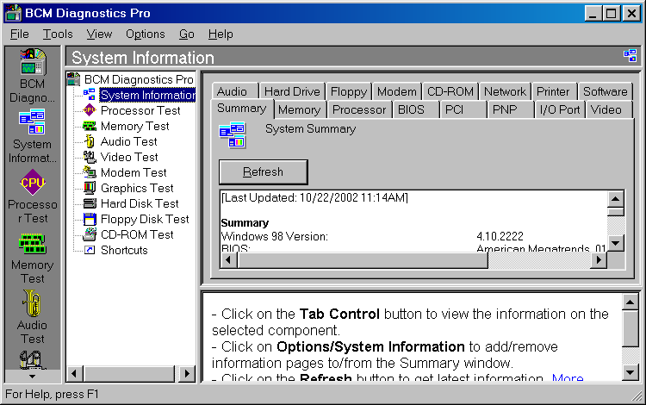Click the System Information tree item icon
The image size is (646, 405).
[90, 95]
